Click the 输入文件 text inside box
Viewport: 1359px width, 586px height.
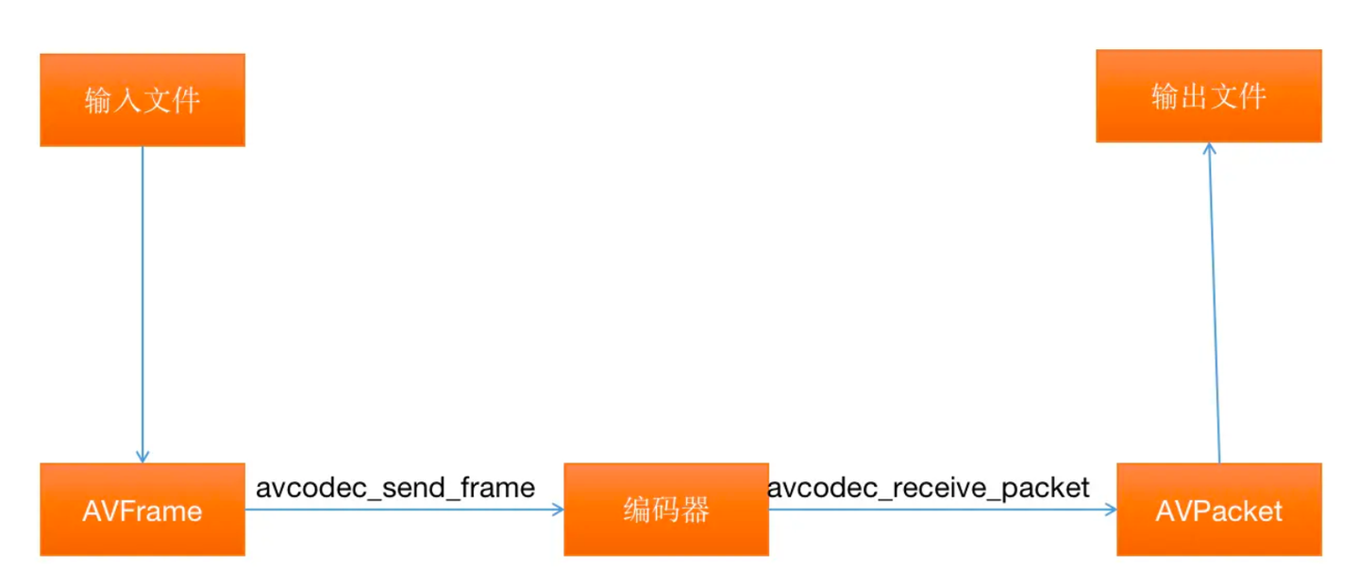point(143,100)
